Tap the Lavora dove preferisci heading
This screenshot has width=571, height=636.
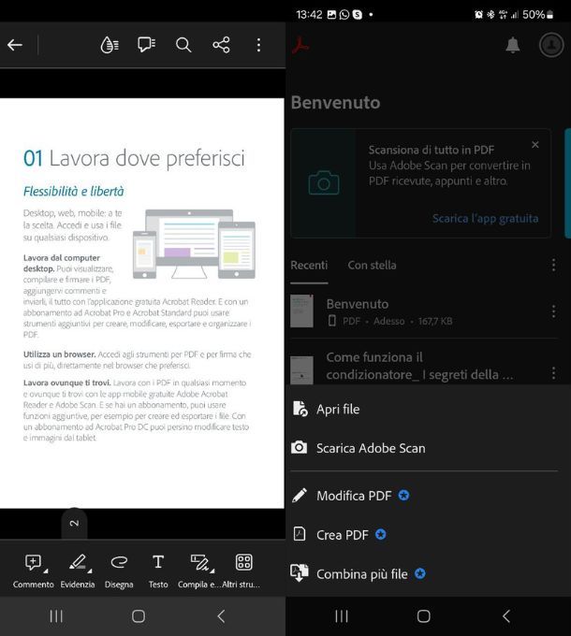[x=135, y=158]
